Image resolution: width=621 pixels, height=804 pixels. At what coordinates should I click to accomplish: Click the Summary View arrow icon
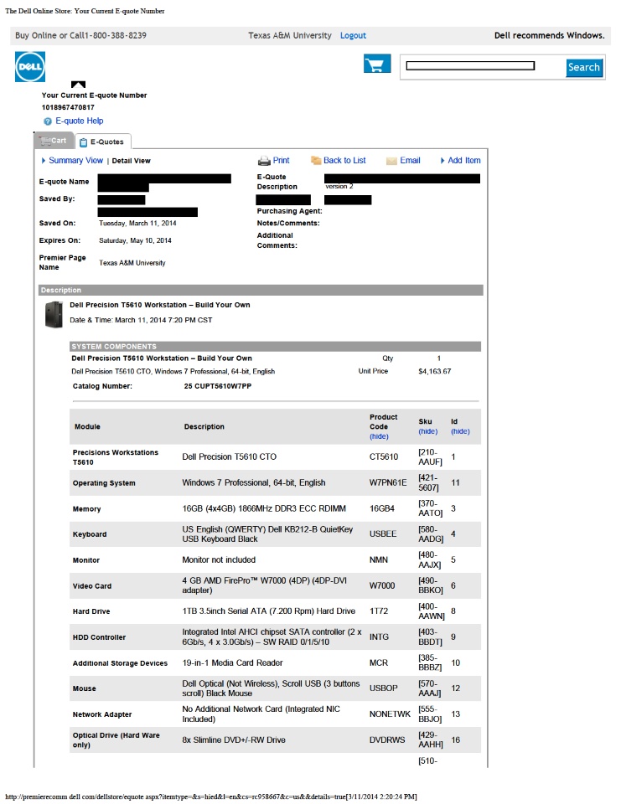click(43, 161)
